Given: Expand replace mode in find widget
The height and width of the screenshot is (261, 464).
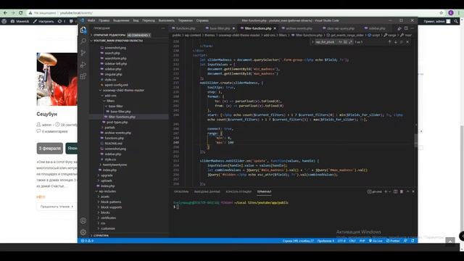Looking at the screenshot, I should (312, 42).
